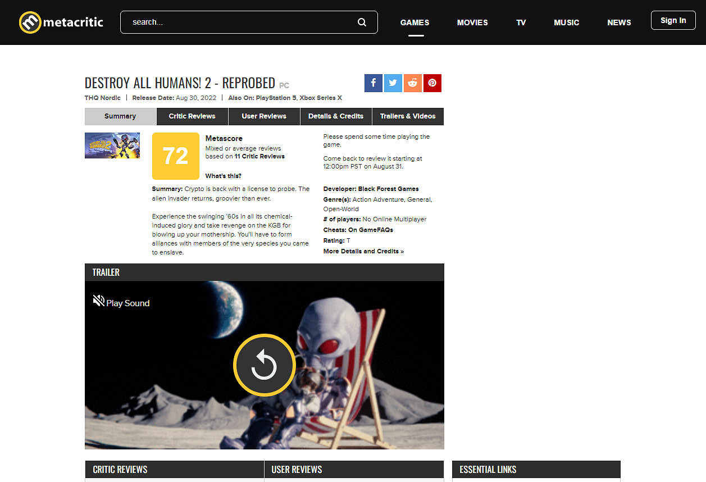Switch to the User Reviews tab
The image size is (706, 482).
tap(264, 116)
